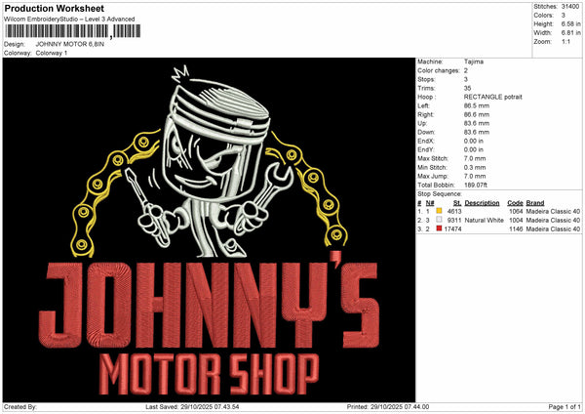Click the 'St.' column header
Screen dimensions: 585x414
click(457, 203)
